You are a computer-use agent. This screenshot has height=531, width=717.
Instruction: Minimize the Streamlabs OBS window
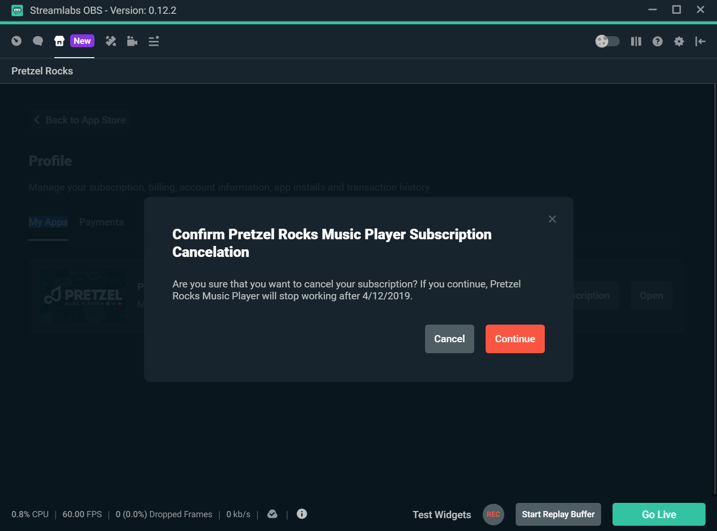click(x=653, y=10)
